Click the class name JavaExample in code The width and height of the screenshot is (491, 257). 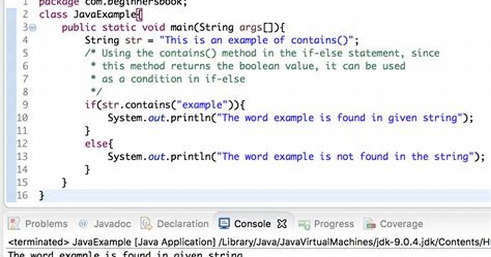click(x=105, y=15)
